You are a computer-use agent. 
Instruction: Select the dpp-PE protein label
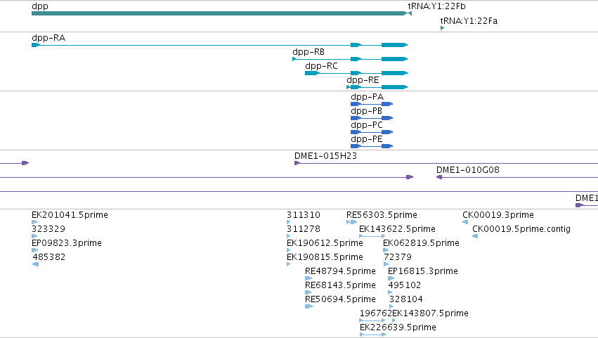coord(367,139)
